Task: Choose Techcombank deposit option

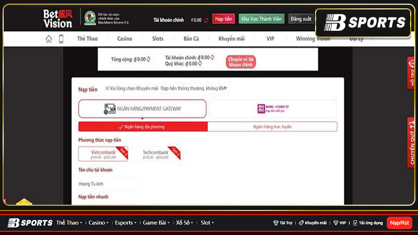Action: (155, 154)
